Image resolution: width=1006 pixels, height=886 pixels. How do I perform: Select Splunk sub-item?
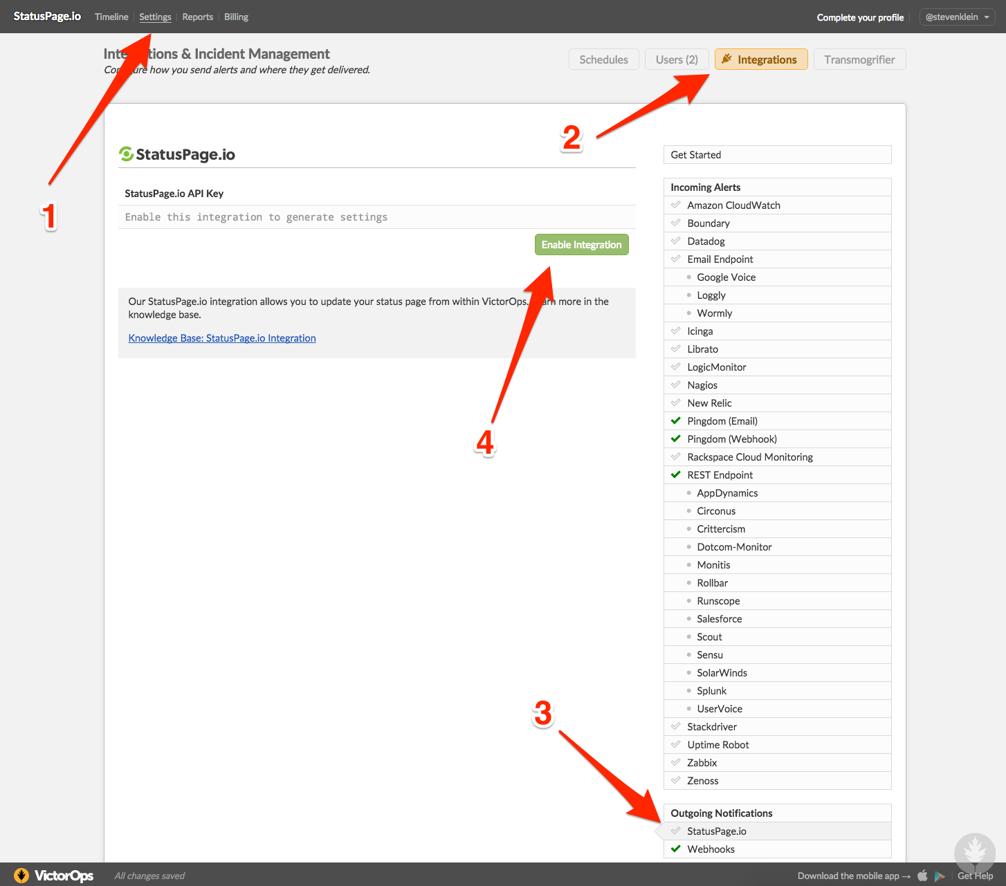tap(777, 691)
